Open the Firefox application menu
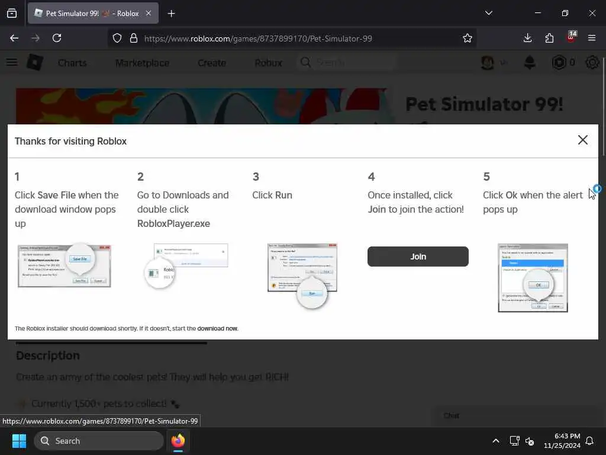The height and width of the screenshot is (455, 606). pyautogui.click(x=592, y=39)
